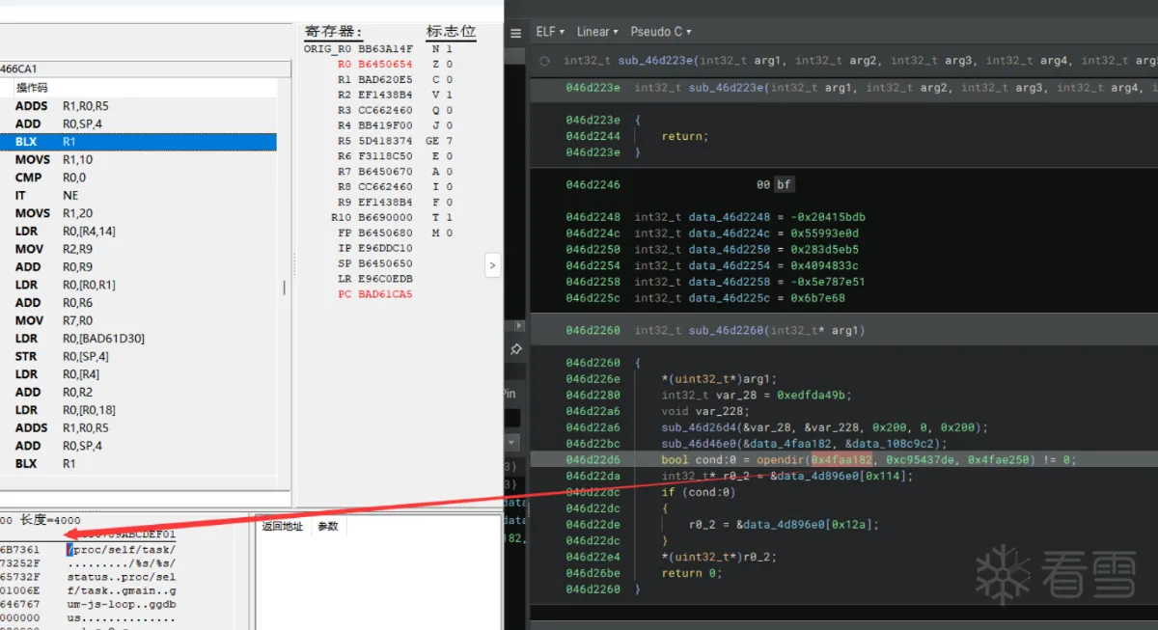Open the ELF view dropdown
Screen dimensions: 1158x630
pyautogui.click(x=550, y=32)
